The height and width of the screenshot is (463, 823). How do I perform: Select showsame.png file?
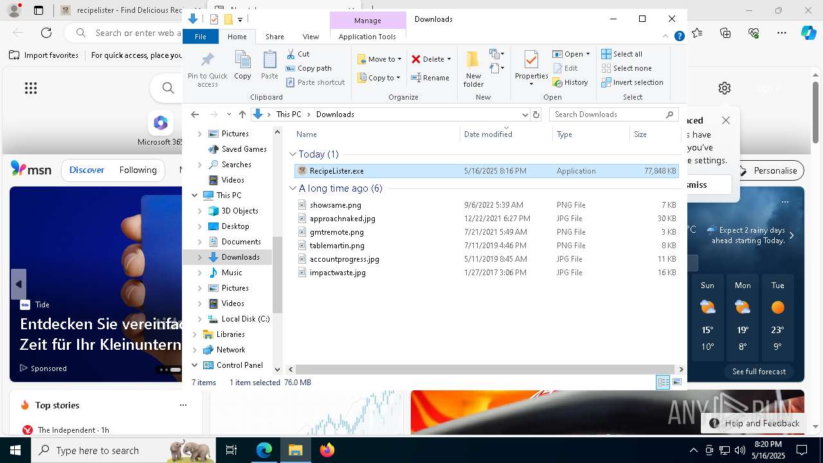pyautogui.click(x=485, y=205)
